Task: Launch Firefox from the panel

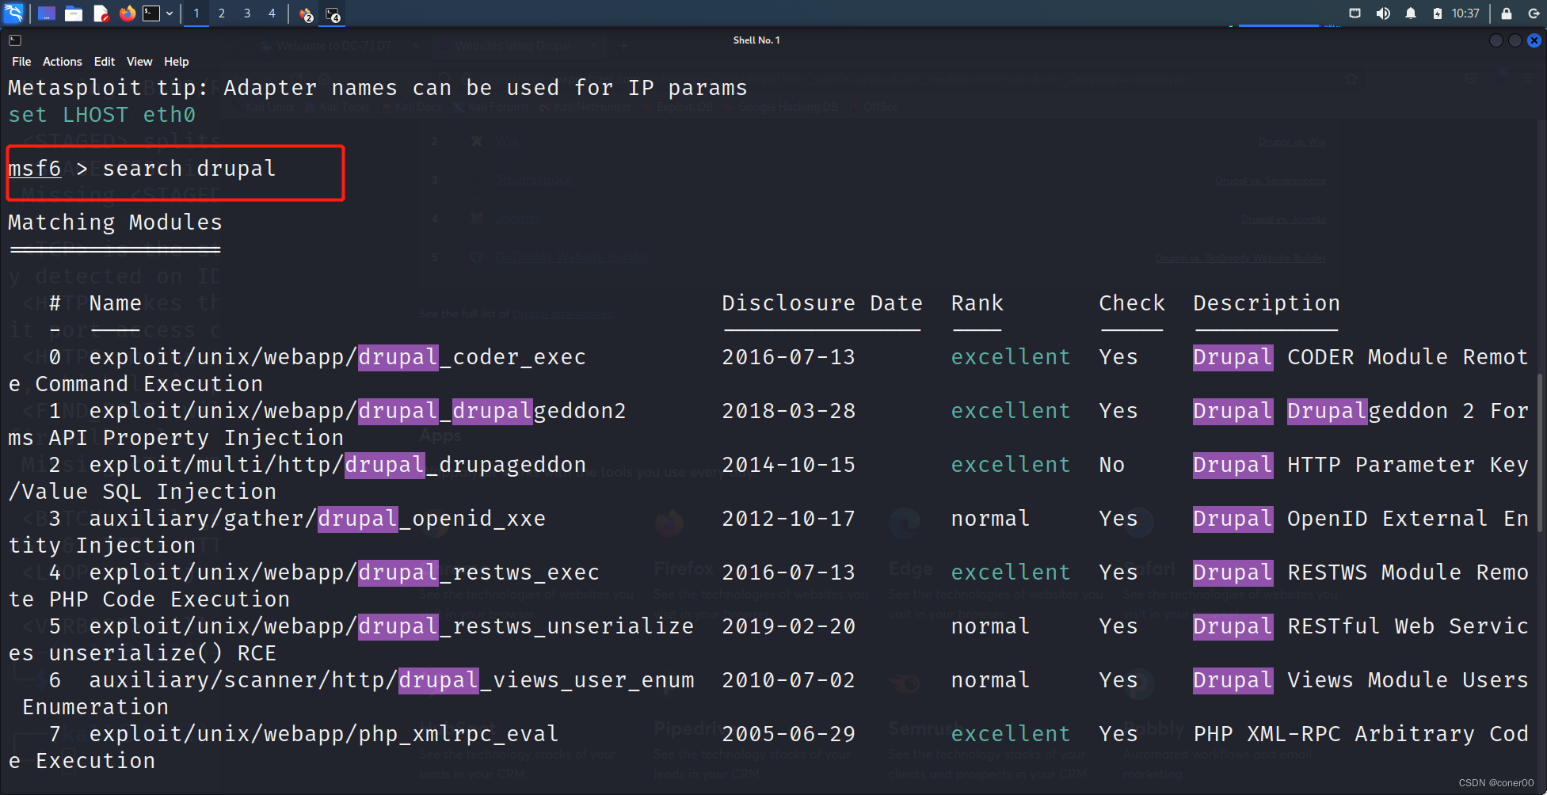Action: coord(127,13)
